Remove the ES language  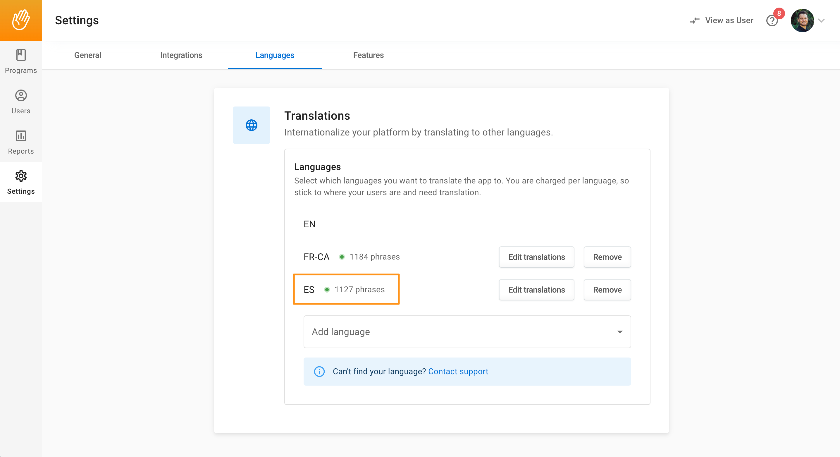pyautogui.click(x=607, y=290)
